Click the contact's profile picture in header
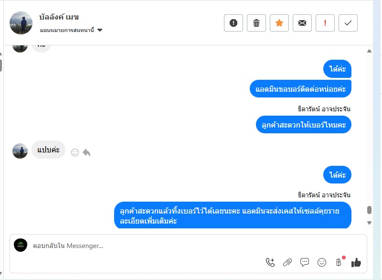Viewport: 382px width, 280px height. [x=21, y=23]
